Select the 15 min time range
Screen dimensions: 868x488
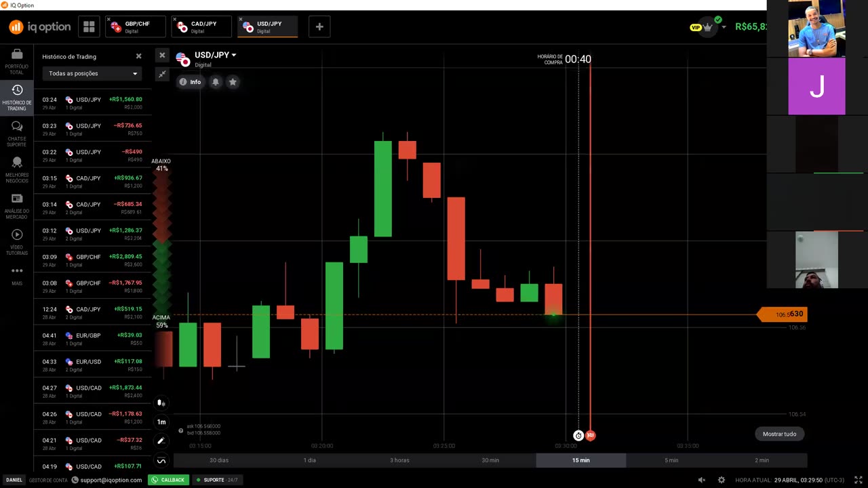click(x=580, y=460)
